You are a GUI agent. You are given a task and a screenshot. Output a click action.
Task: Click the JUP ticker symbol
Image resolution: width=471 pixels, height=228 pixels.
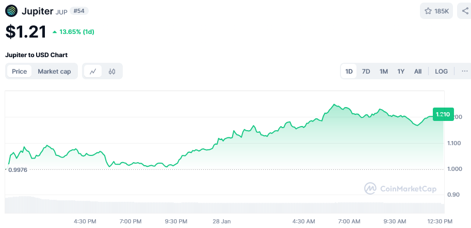[61, 12]
